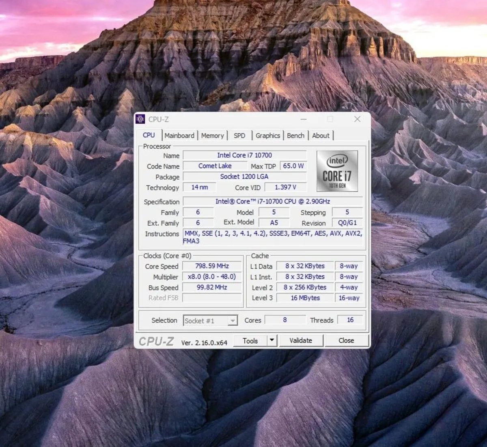487x447 pixels.
Task: Click the Intel Core i7 logo badge
Action: [337, 171]
